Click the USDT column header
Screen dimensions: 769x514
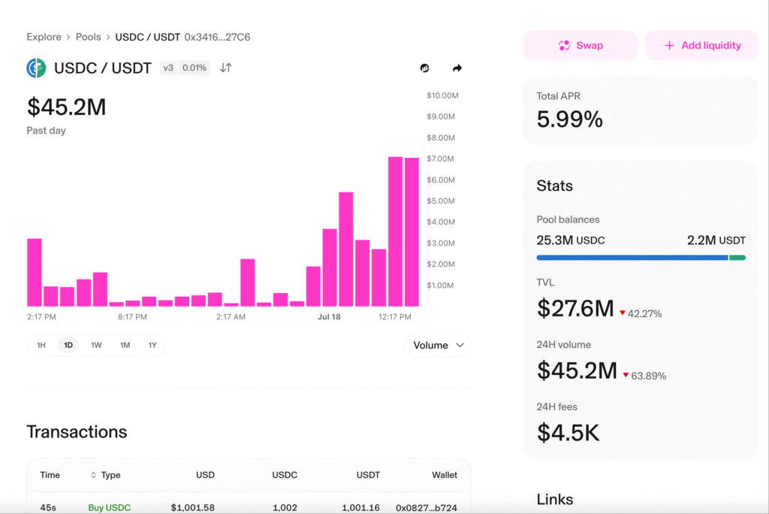368,475
